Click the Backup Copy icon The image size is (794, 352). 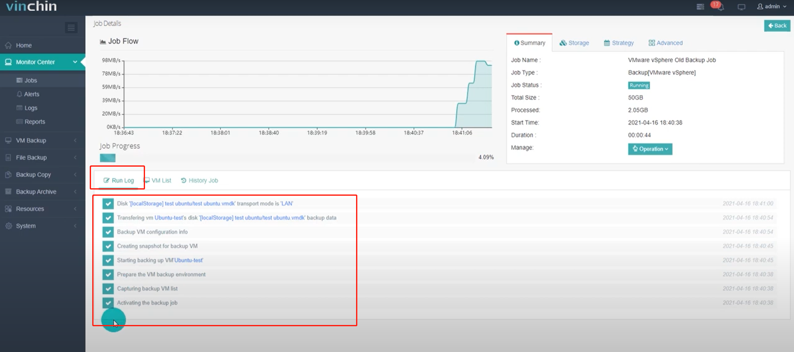pos(8,175)
